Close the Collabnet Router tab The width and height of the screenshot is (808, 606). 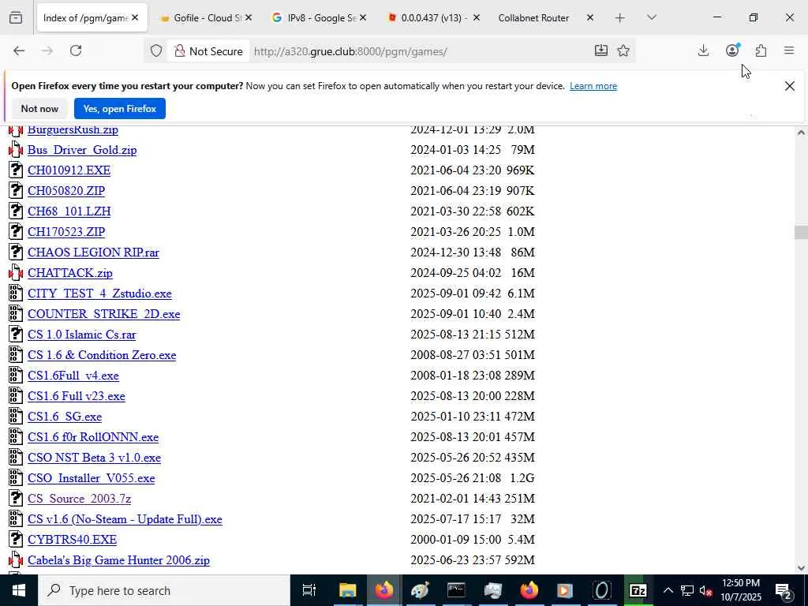tap(590, 18)
